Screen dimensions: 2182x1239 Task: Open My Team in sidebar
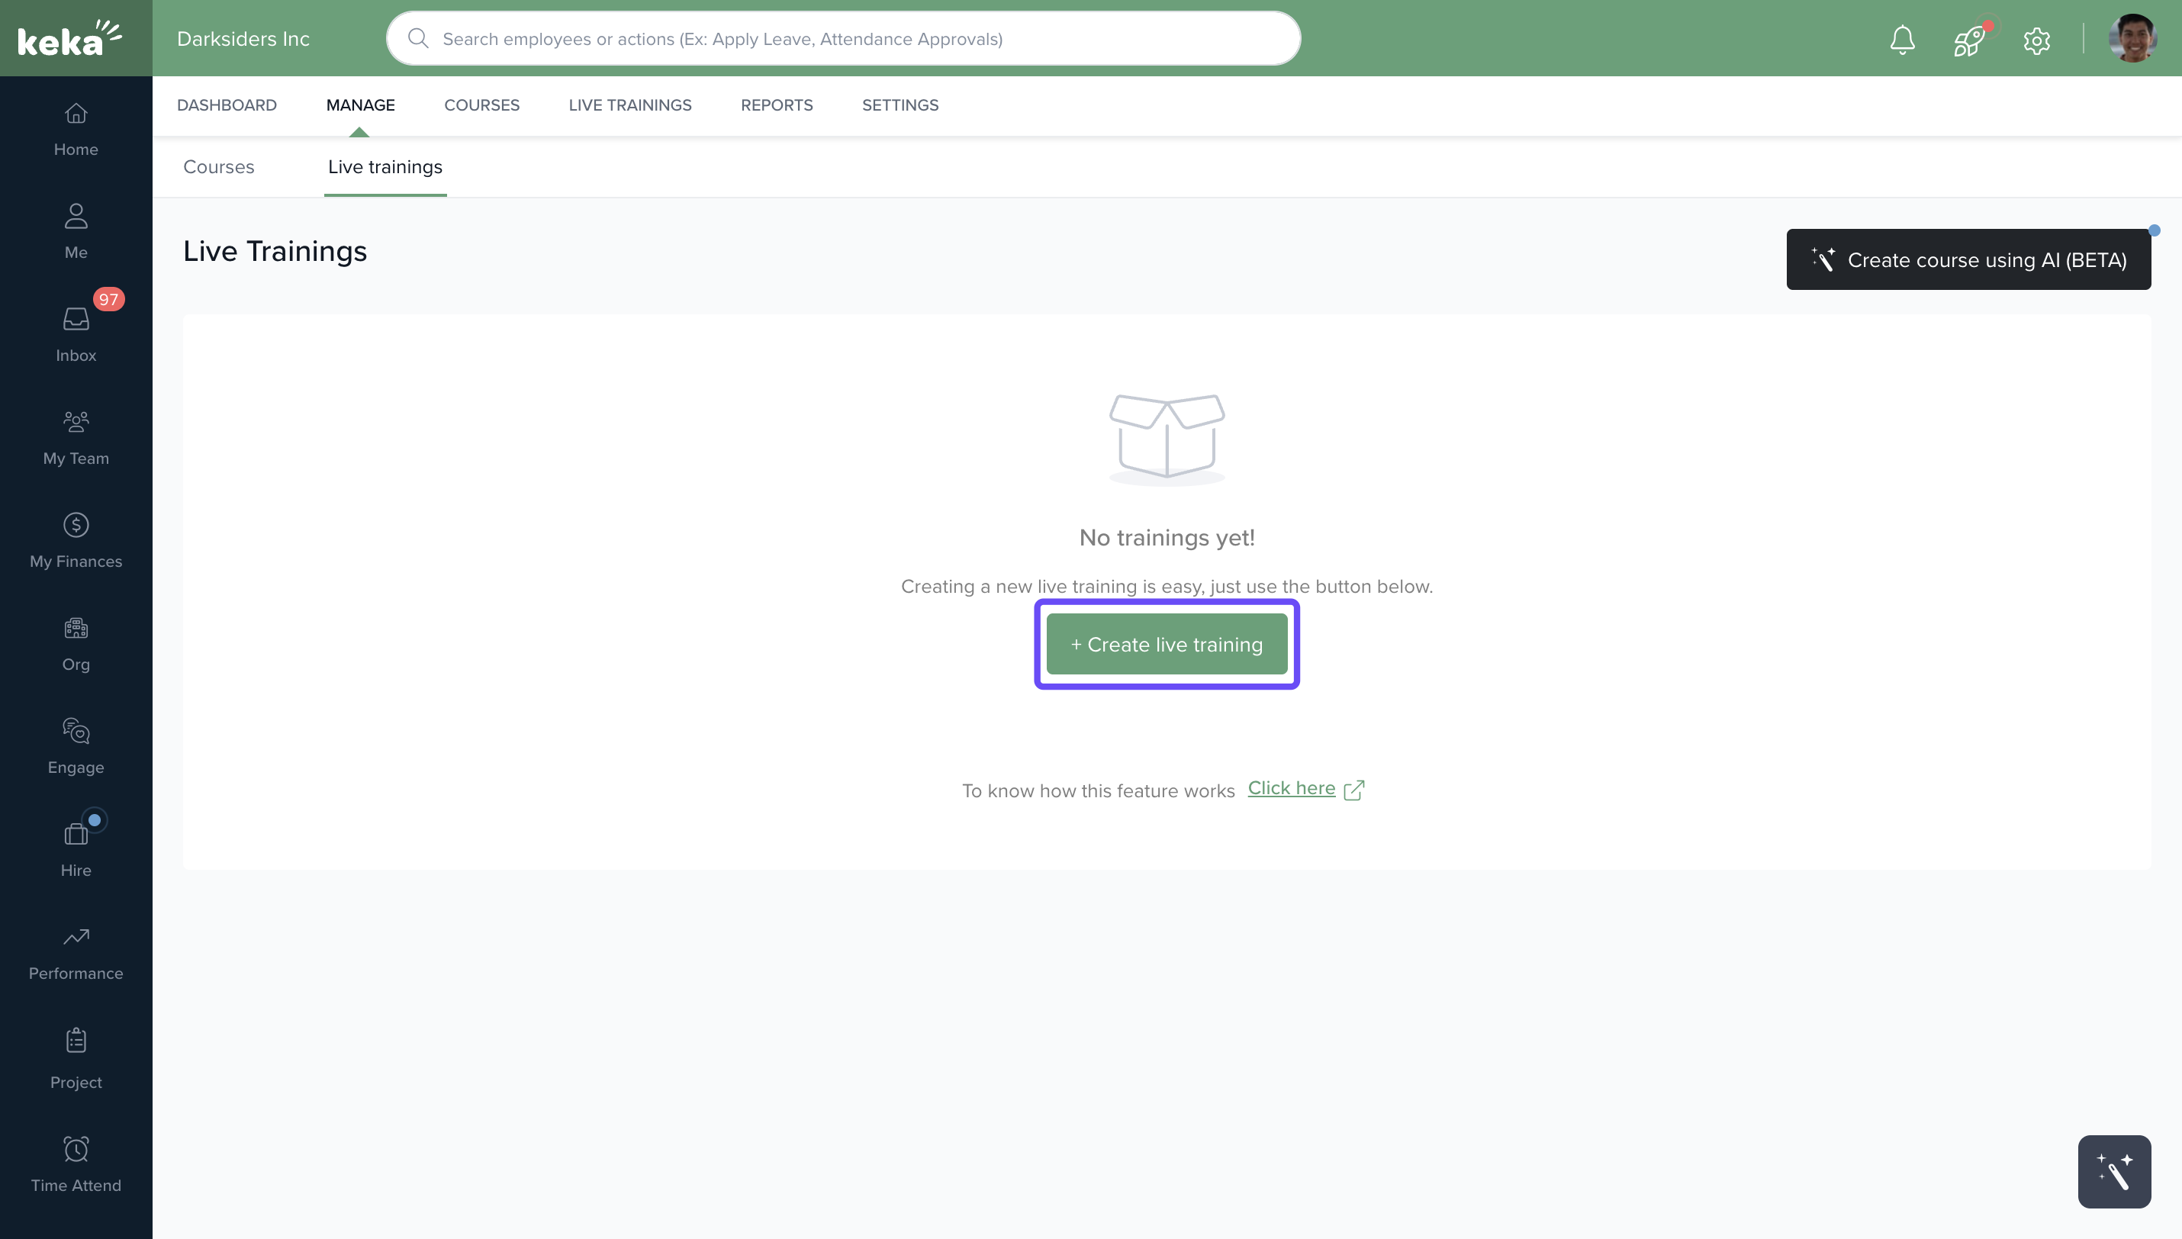pos(76,437)
